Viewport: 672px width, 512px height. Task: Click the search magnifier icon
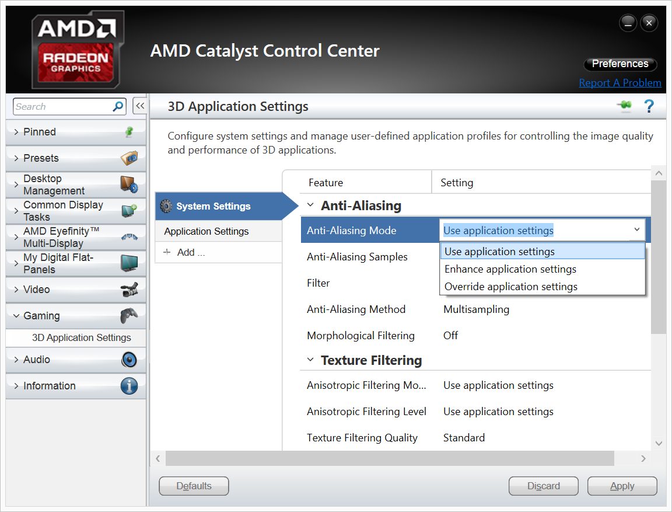click(118, 106)
